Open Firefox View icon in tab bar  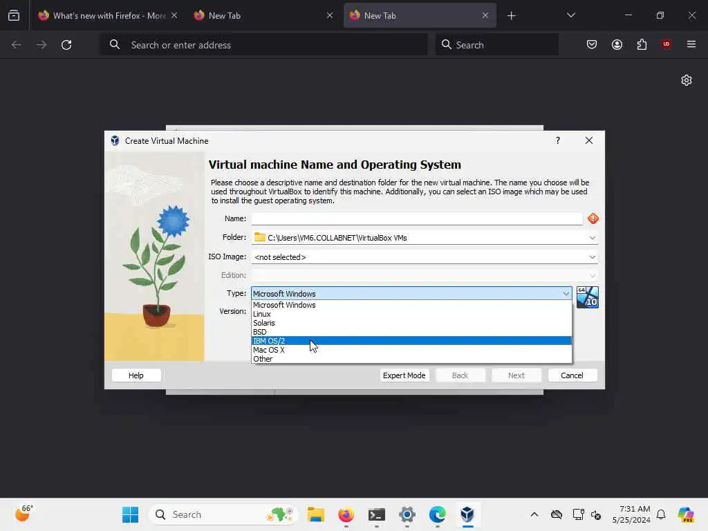coord(14,15)
